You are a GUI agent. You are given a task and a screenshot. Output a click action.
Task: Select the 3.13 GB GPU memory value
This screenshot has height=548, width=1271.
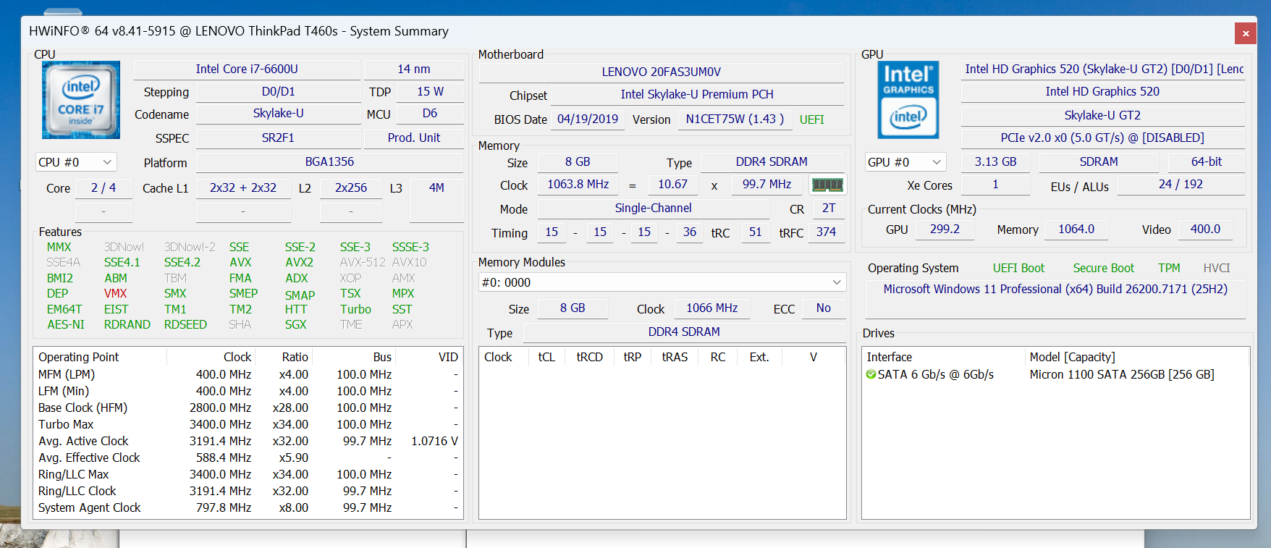[x=995, y=162]
